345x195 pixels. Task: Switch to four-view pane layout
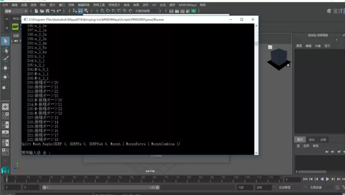tap(5, 116)
